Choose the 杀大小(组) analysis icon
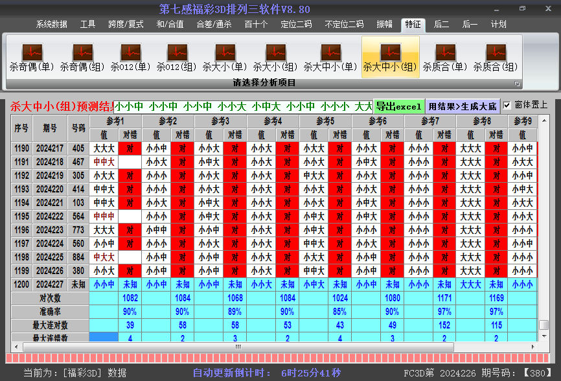Image resolution: width=561 pixels, height=381 pixels. point(275,56)
